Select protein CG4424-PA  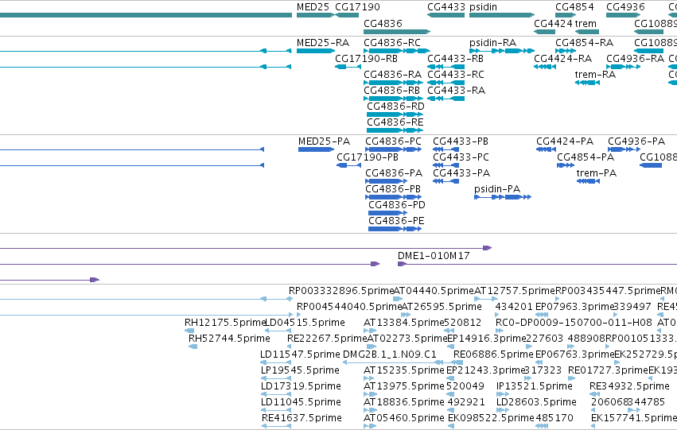[565, 141]
